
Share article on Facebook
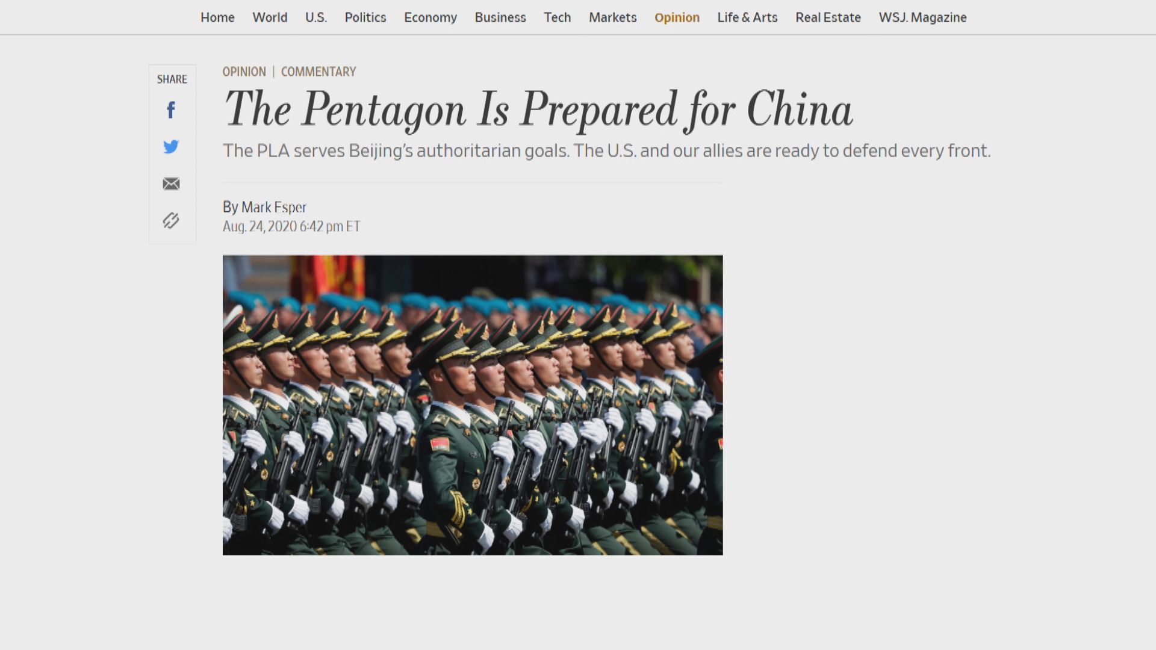[x=171, y=110]
